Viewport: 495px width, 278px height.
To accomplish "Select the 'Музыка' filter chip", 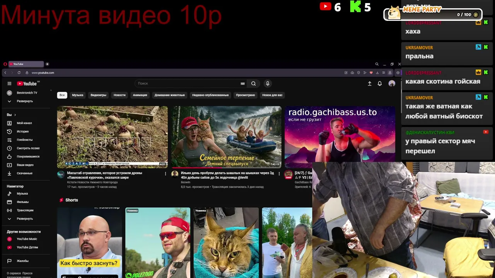I will [78, 95].
